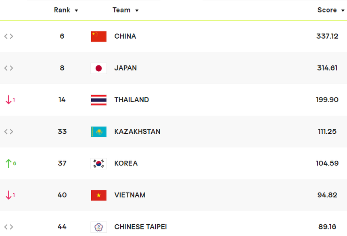Click the Thailand flag icon
The image size is (347, 236).
point(98,100)
